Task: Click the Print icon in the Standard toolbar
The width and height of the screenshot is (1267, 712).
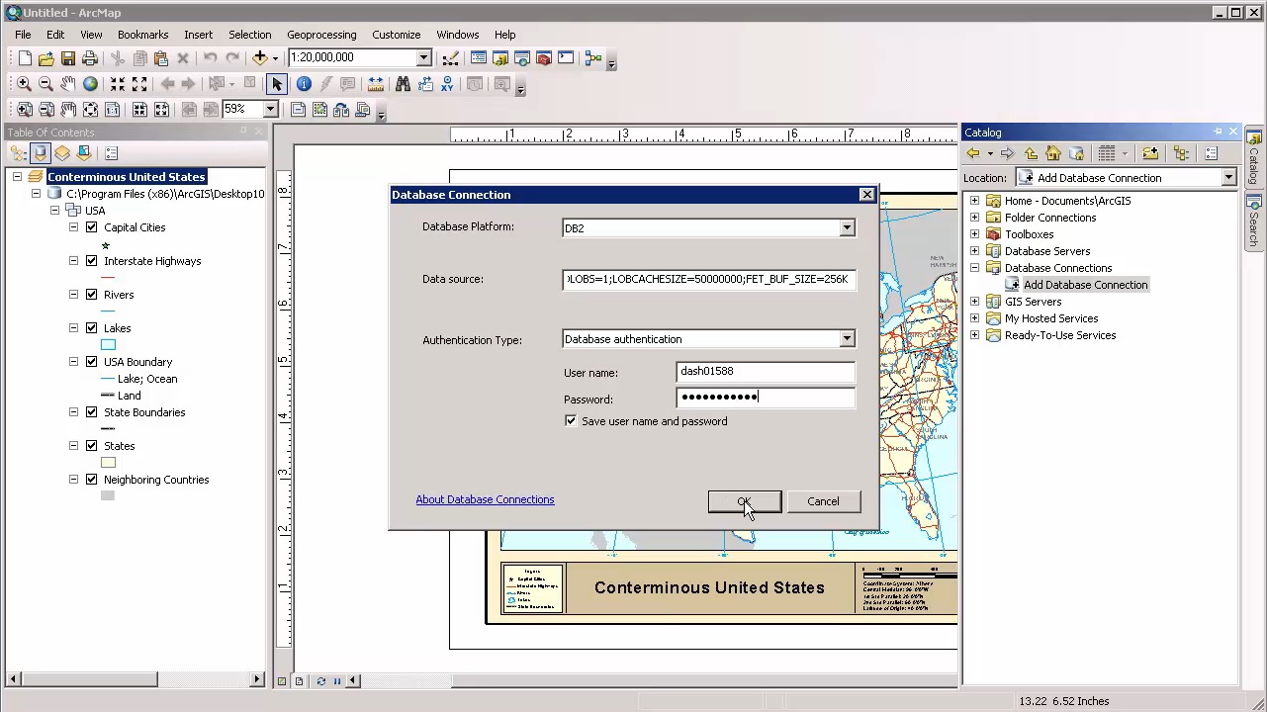Action: [90, 58]
